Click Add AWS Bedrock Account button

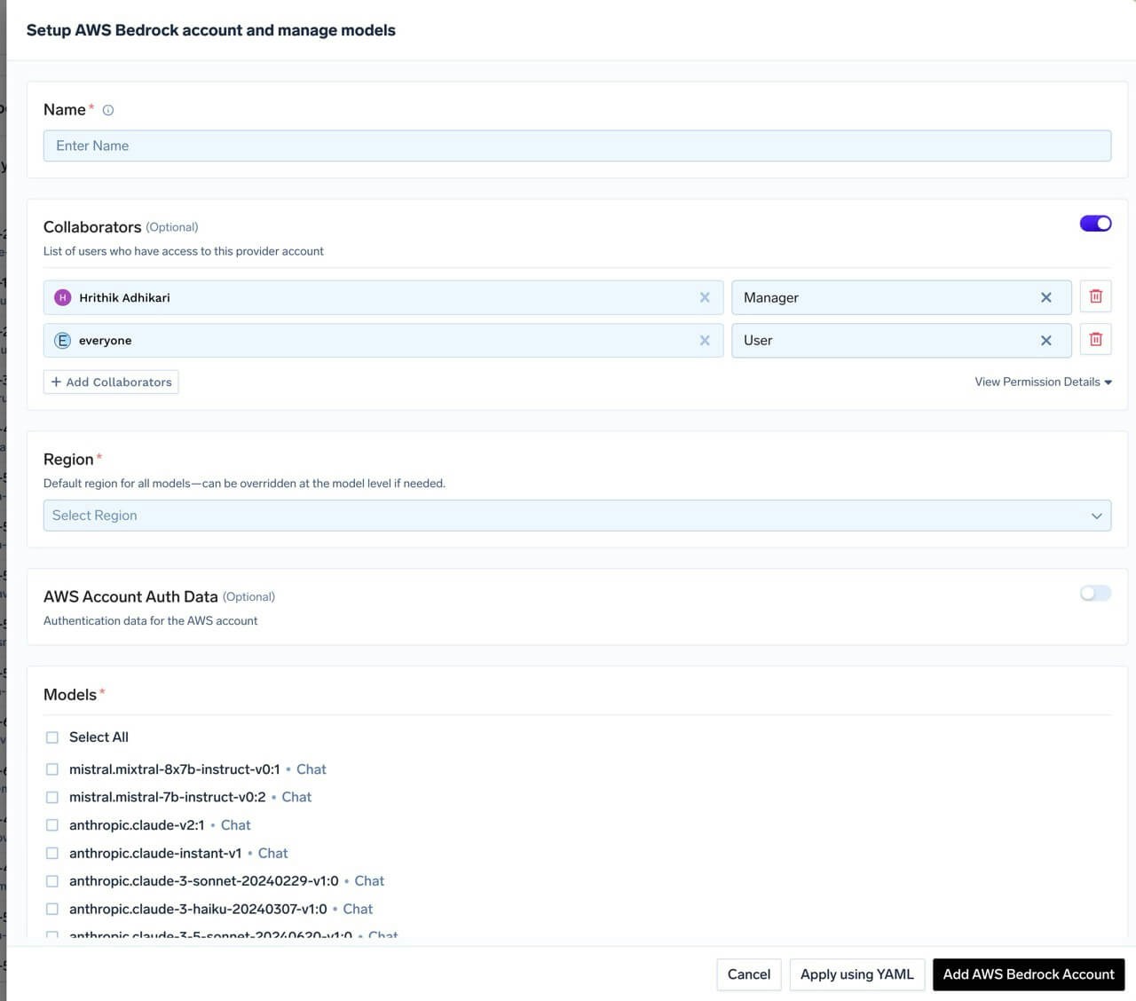point(1029,974)
